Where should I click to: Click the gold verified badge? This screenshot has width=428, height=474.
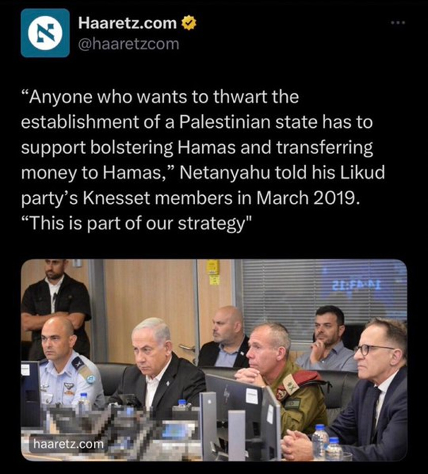point(189,23)
